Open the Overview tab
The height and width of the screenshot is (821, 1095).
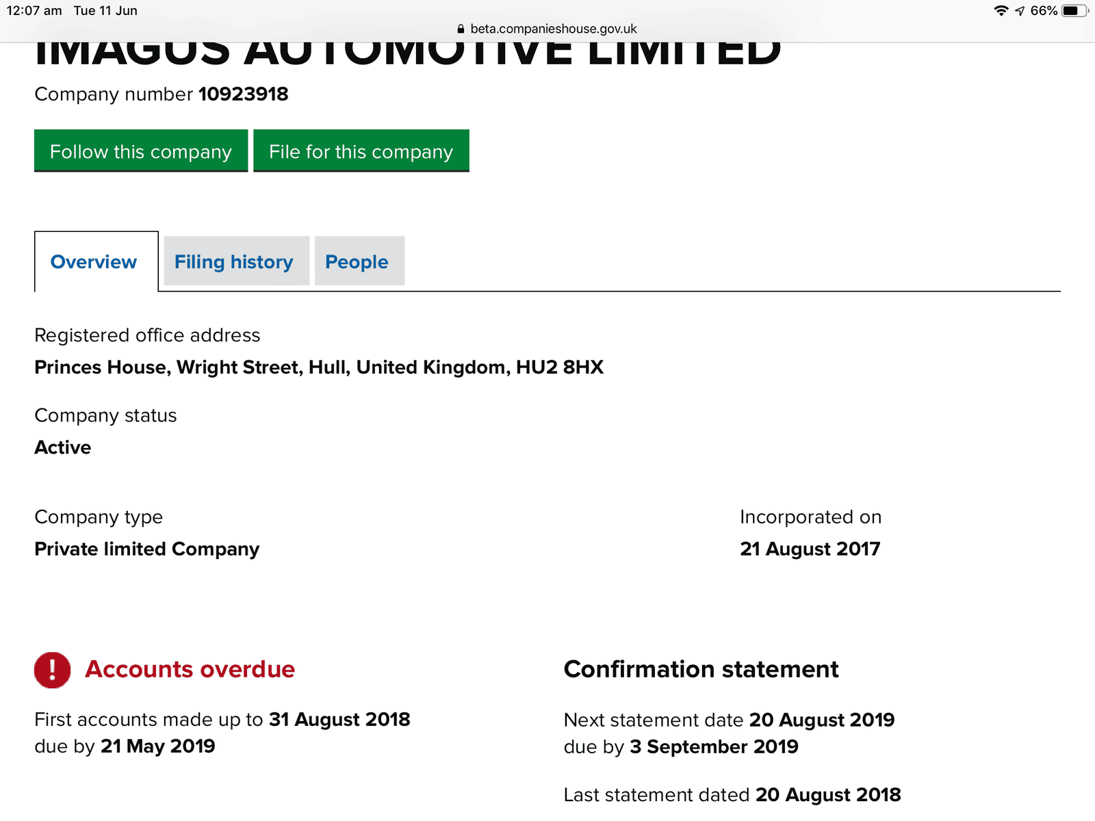(x=96, y=261)
